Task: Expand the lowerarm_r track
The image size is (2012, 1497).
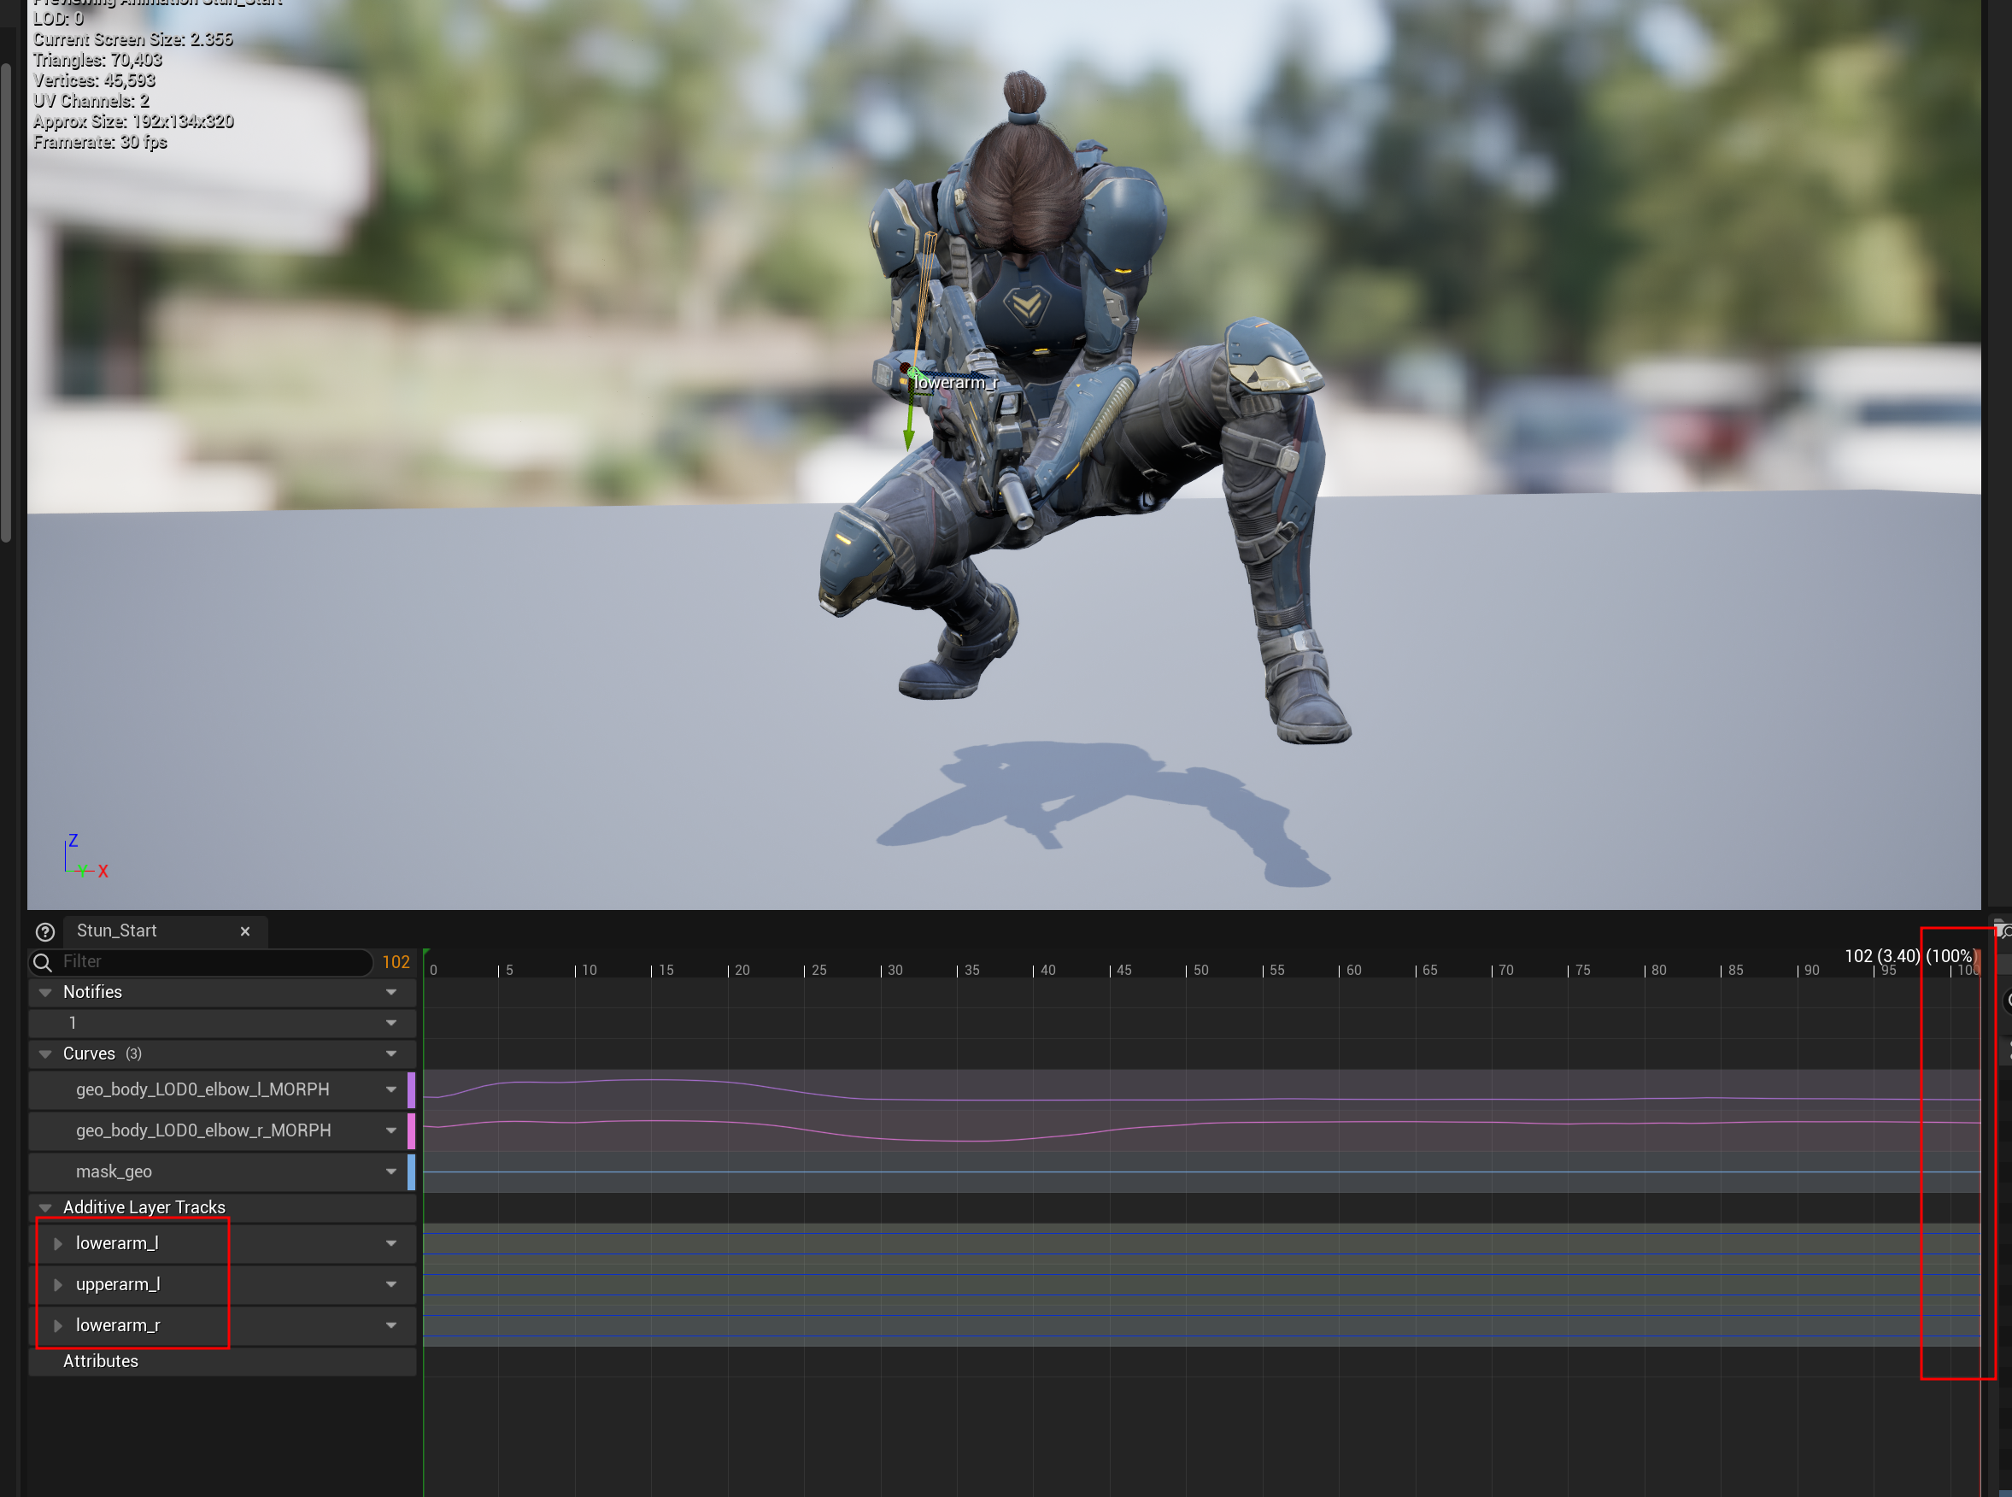Action: [58, 1326]
